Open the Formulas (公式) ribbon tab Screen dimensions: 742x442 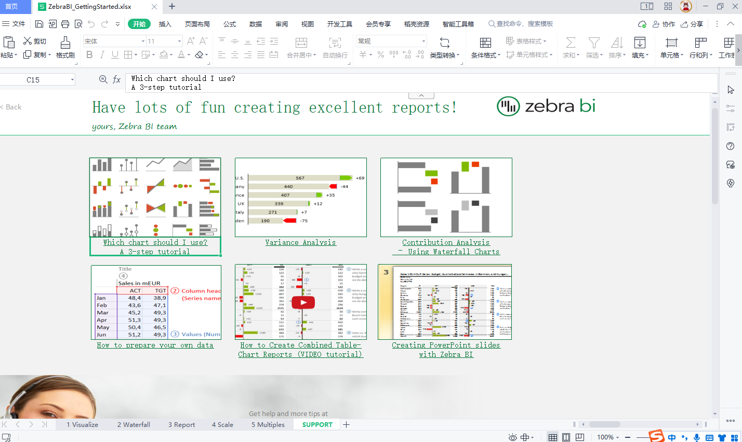[230, 24]
